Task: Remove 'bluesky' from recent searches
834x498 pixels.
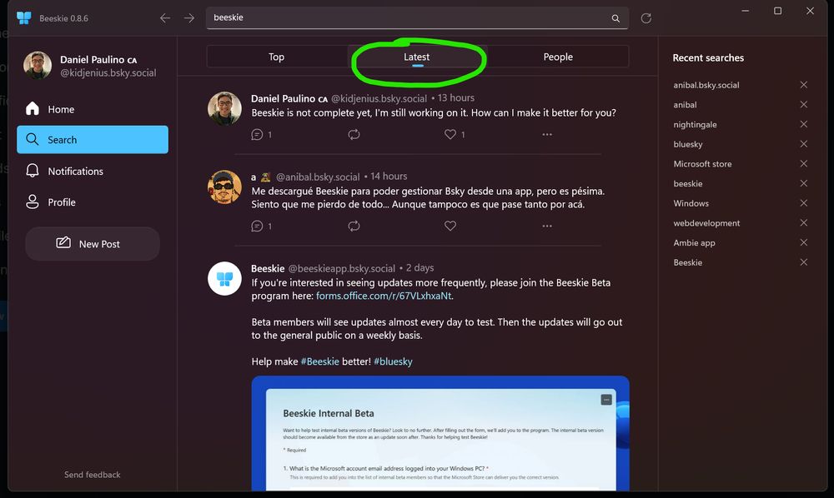Action: (804, 144)
